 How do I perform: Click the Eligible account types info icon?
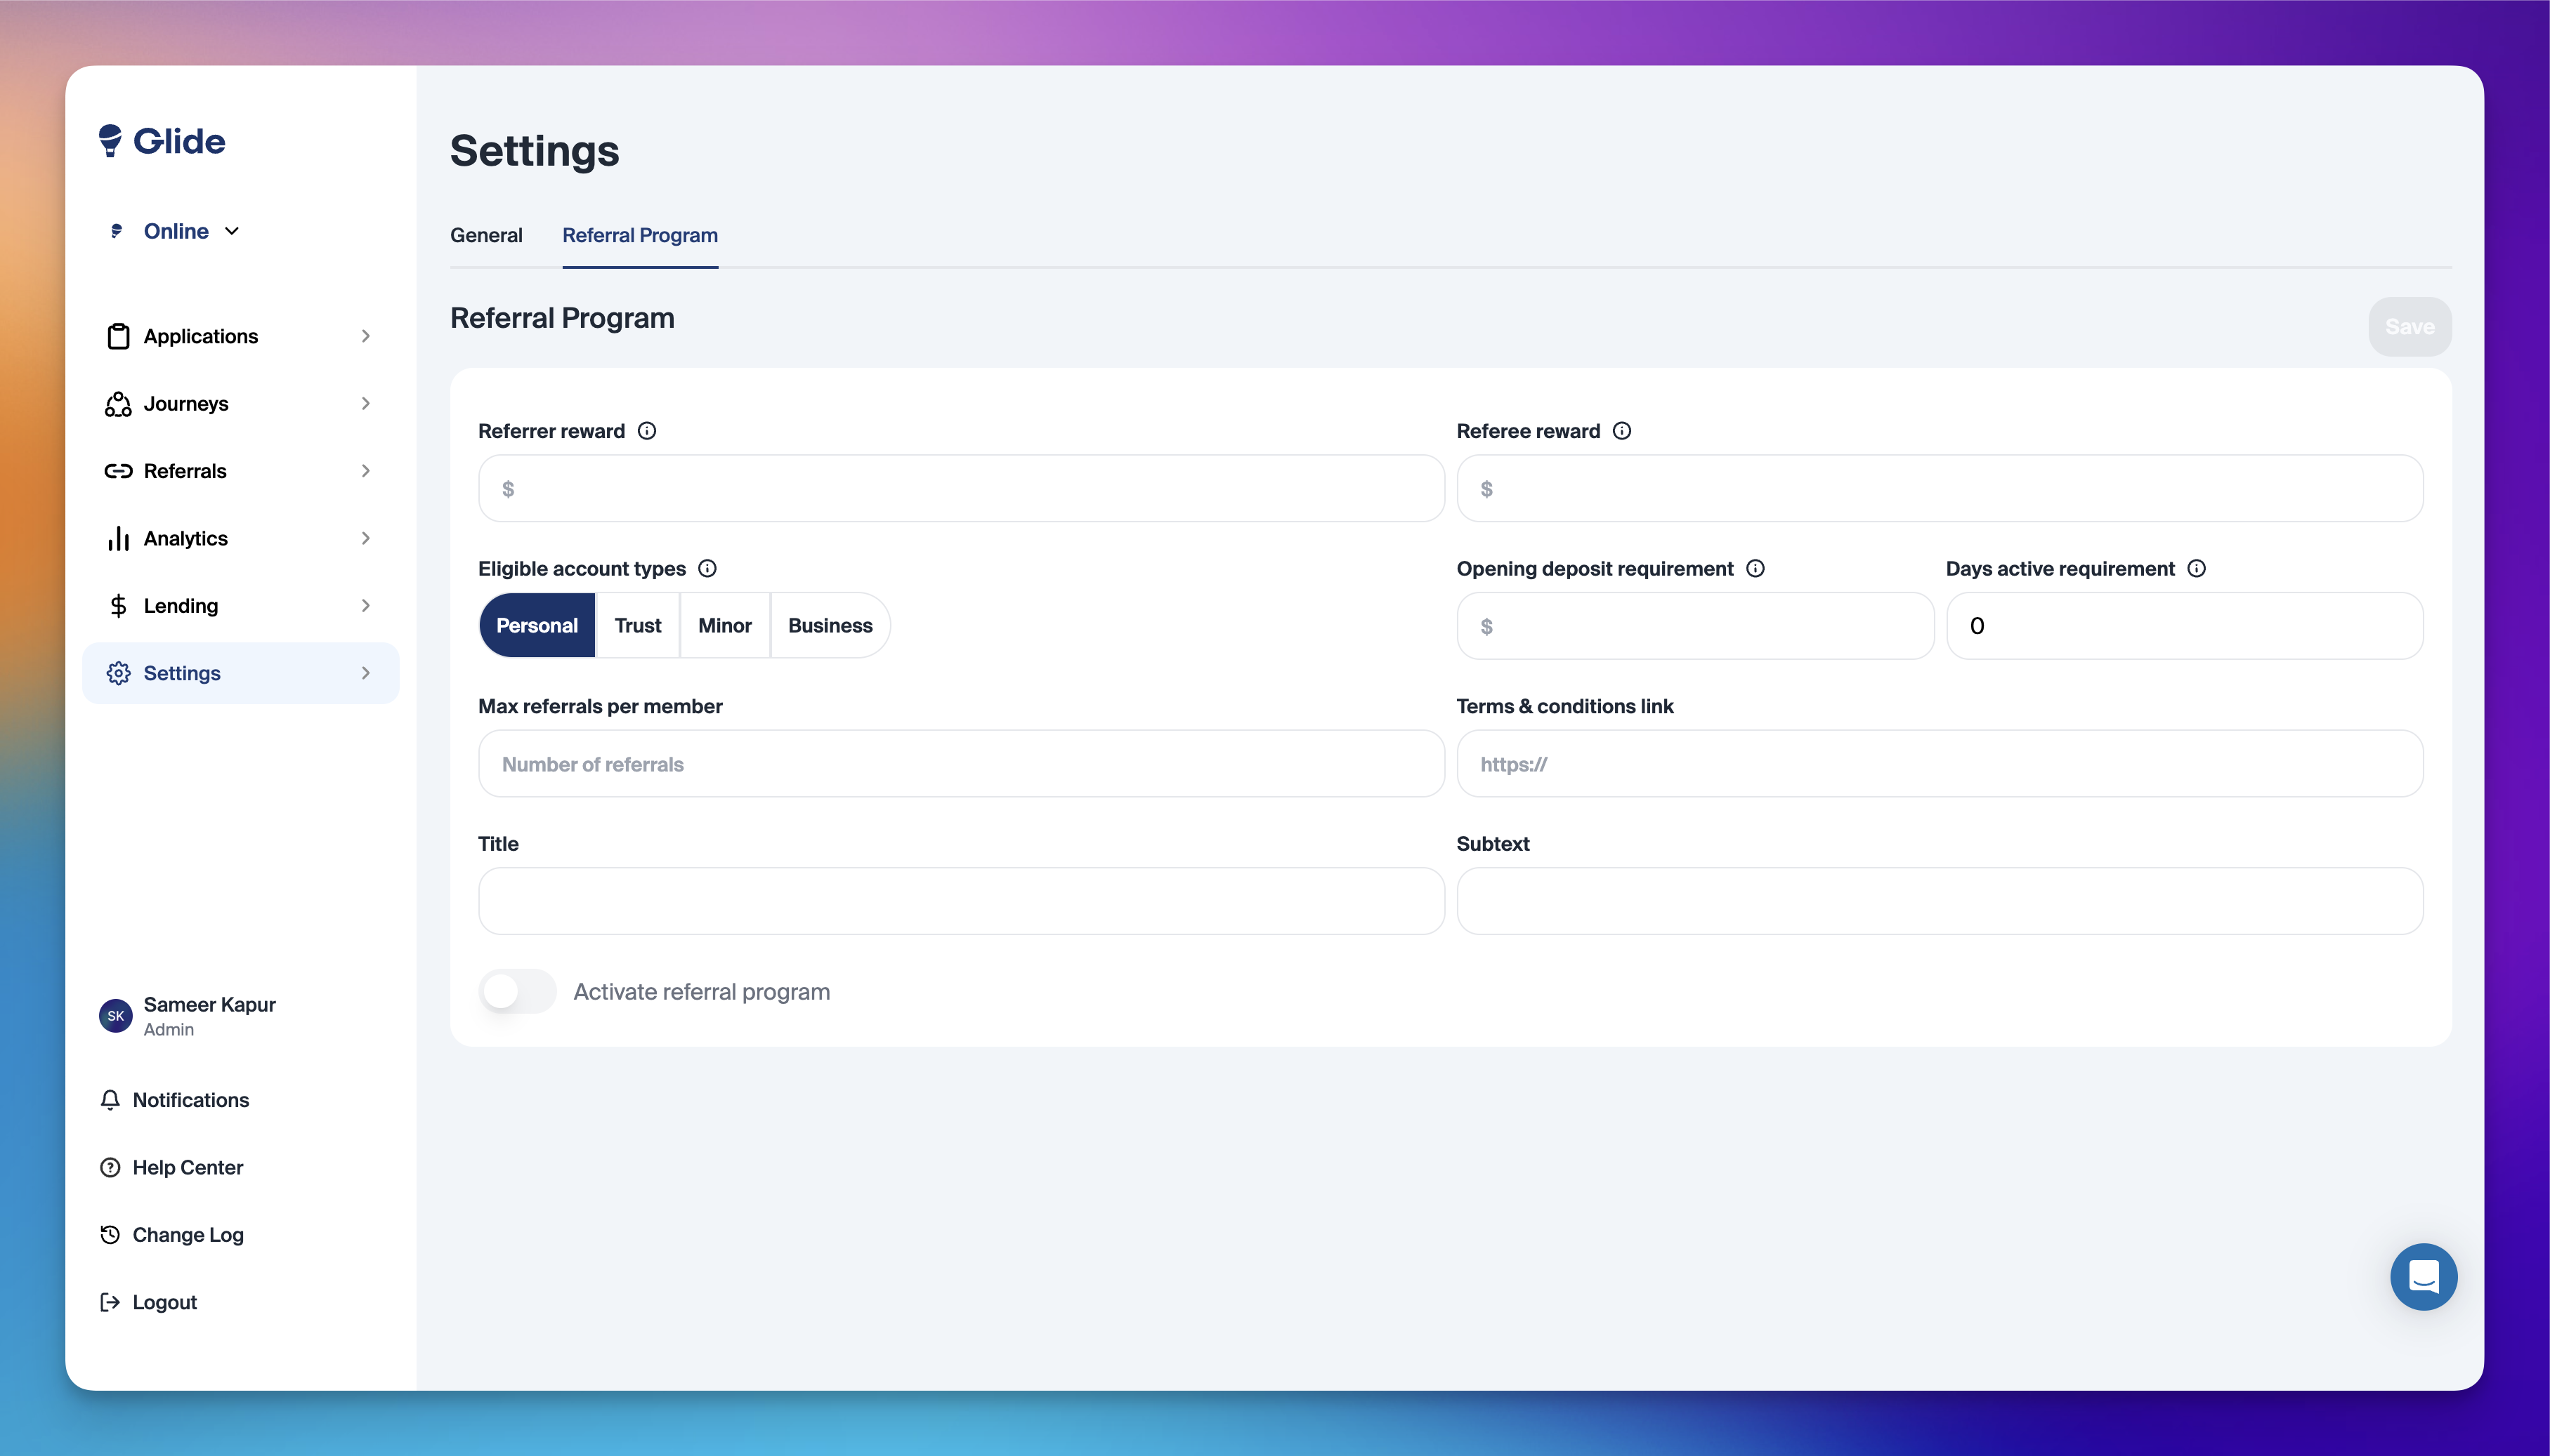click(x=707, y=569)
